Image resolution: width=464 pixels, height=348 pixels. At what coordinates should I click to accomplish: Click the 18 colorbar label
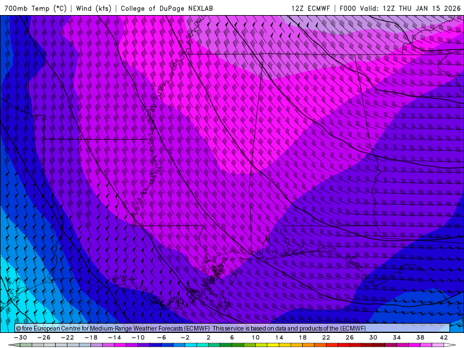[x=303, y=338]
